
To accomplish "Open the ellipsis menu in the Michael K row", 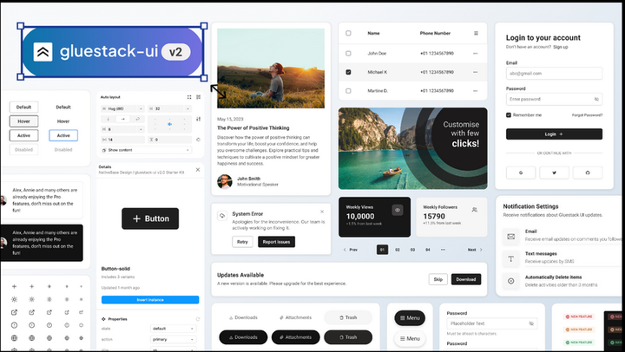I will [x=475, y=72].
